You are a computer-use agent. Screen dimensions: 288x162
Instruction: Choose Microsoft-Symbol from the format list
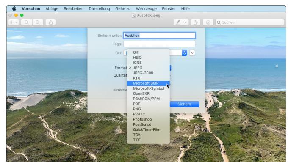pos(148,88)
